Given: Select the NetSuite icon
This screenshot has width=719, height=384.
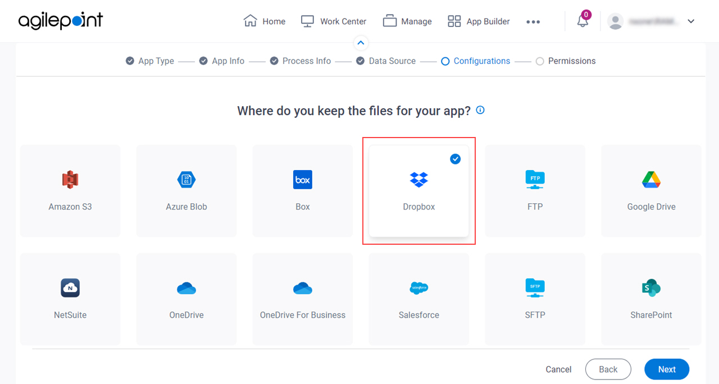Looking at the screenshot, I should pos(70,288).
